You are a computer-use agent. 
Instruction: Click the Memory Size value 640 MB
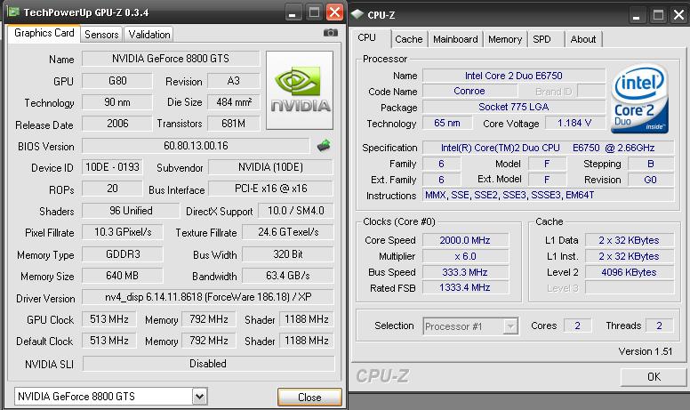click(123, 276)
